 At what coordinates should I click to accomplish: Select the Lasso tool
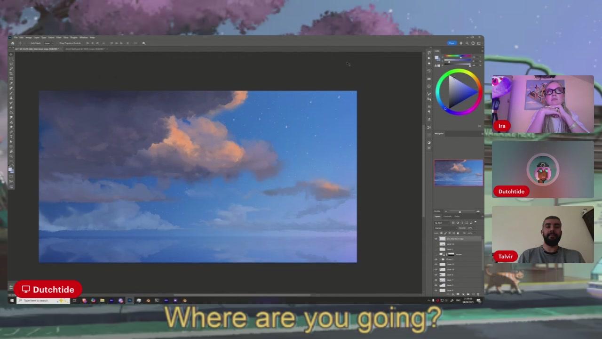point(11,64)
